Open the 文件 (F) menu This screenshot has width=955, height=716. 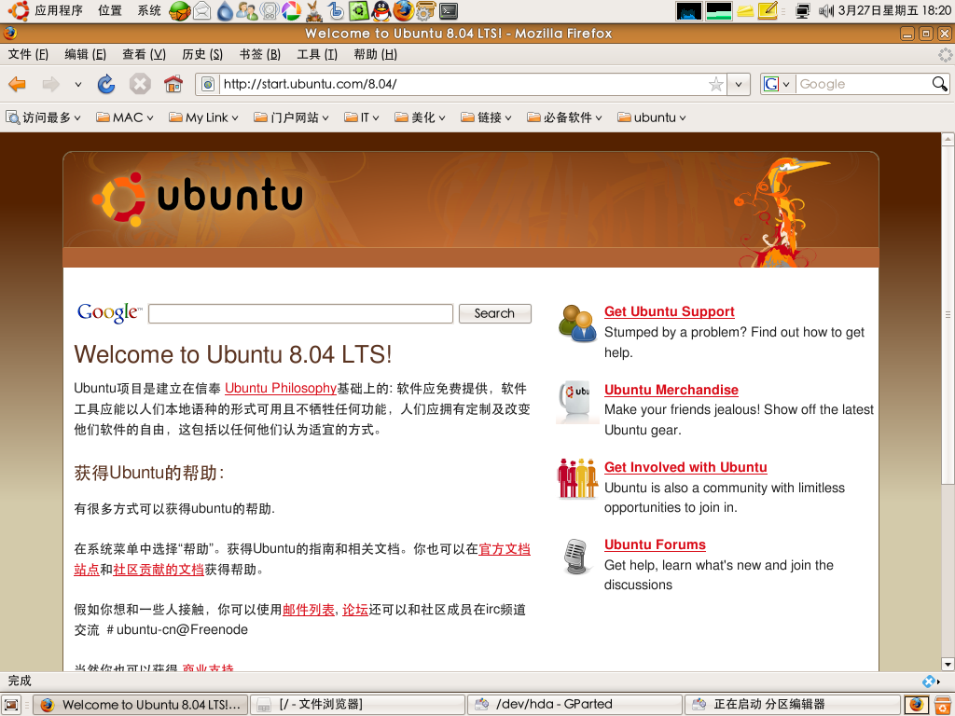point(28,55)
